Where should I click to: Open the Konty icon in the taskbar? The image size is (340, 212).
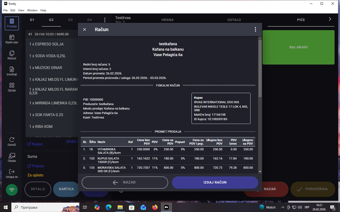[x=166, y=207]
